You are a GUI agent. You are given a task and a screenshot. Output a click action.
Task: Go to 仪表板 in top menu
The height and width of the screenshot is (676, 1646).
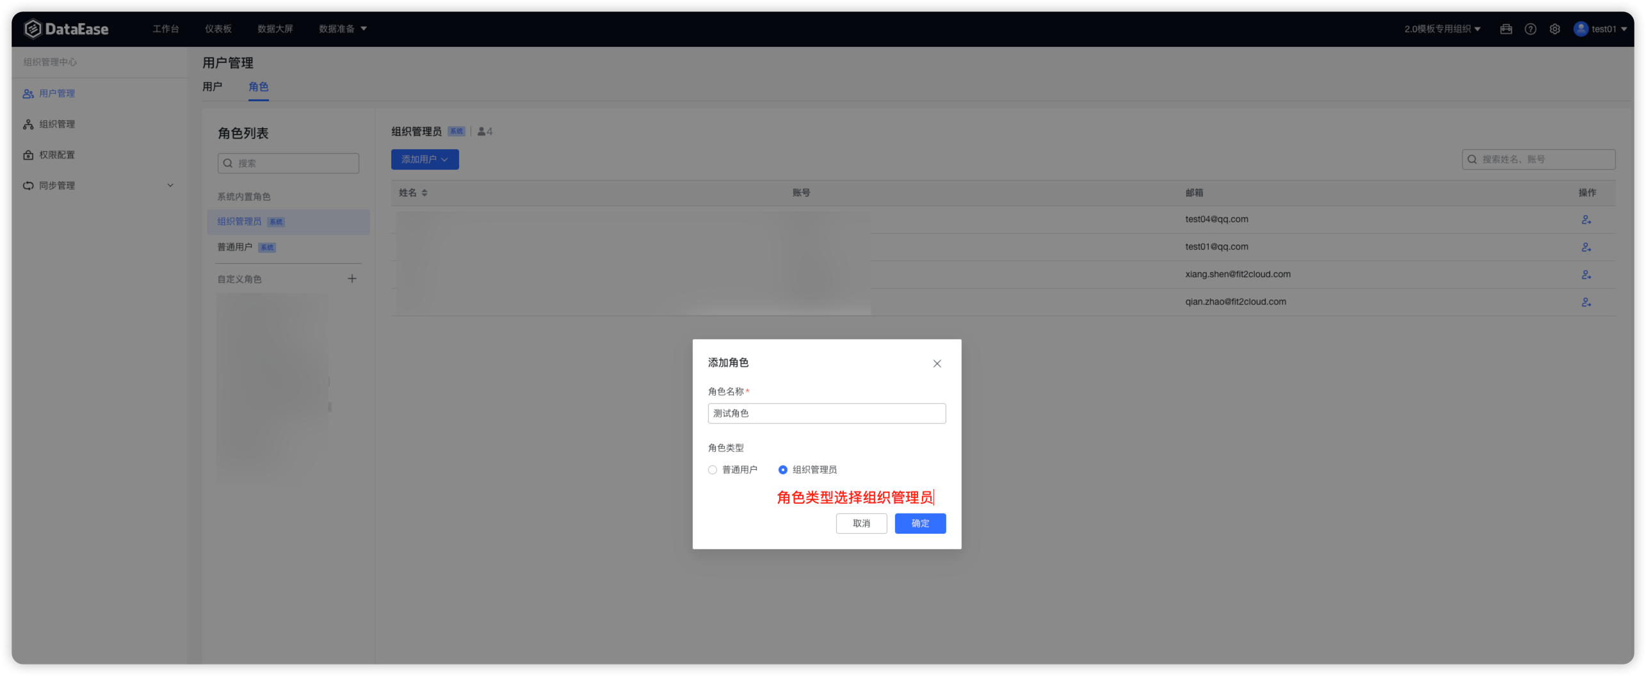pos(218,29)
